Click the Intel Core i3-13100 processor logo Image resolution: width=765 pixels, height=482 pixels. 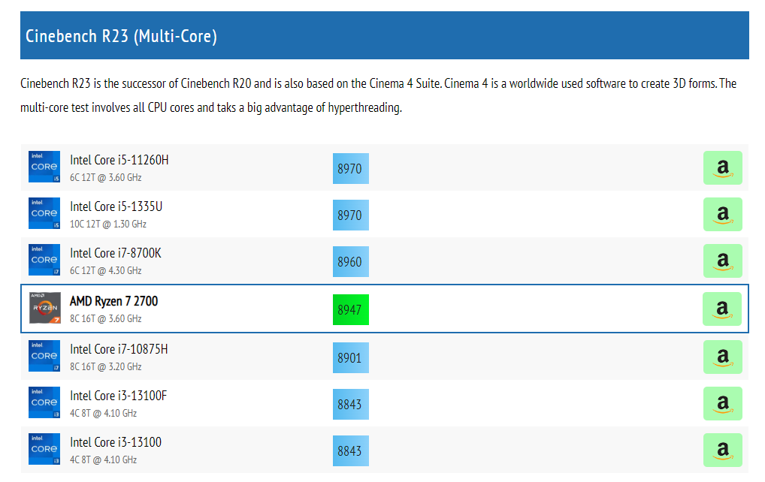point(44,449)
